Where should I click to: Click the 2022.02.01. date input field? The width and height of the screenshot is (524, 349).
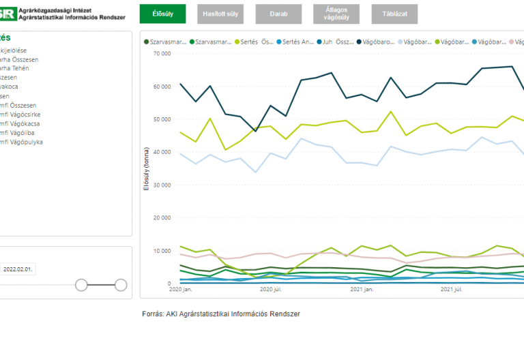(18, 269)
